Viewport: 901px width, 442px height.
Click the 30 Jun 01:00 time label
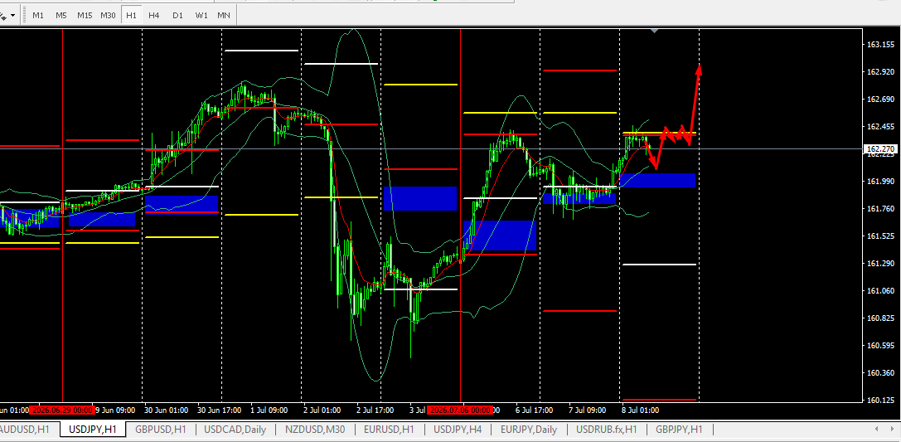tap(167, 410)
